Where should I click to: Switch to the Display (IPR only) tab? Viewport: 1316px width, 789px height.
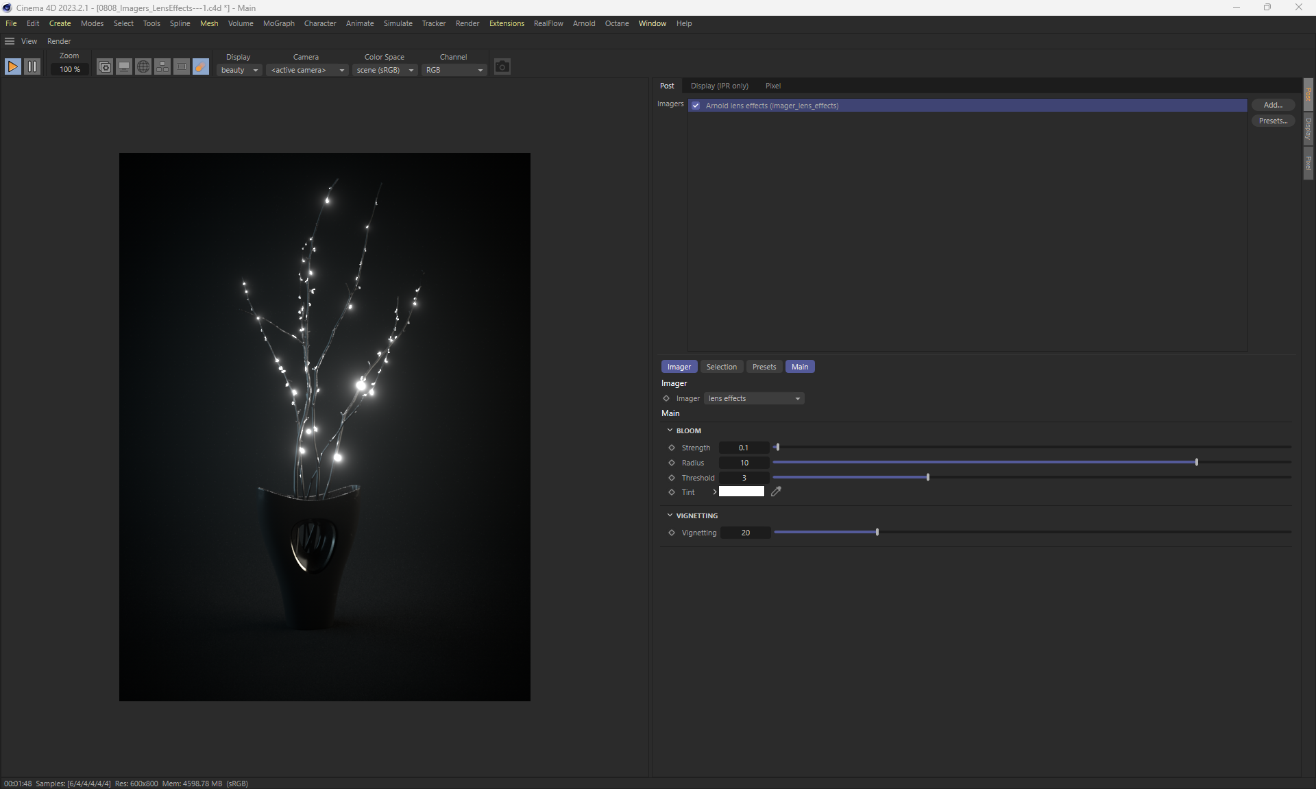719,86
